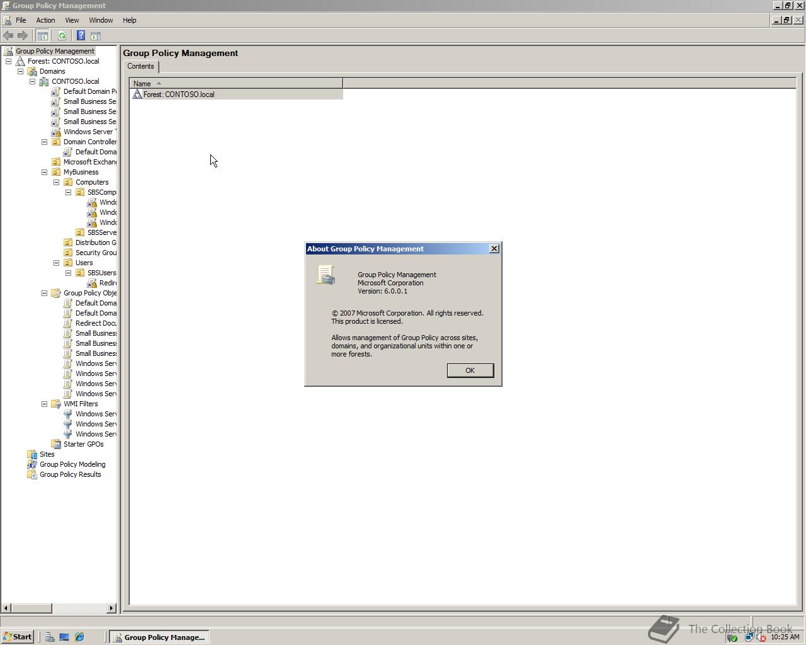The image size is (806, 645).
Task: Click the tree pane horizontal scrollbar thumb
Action: (x=31, y=608)
